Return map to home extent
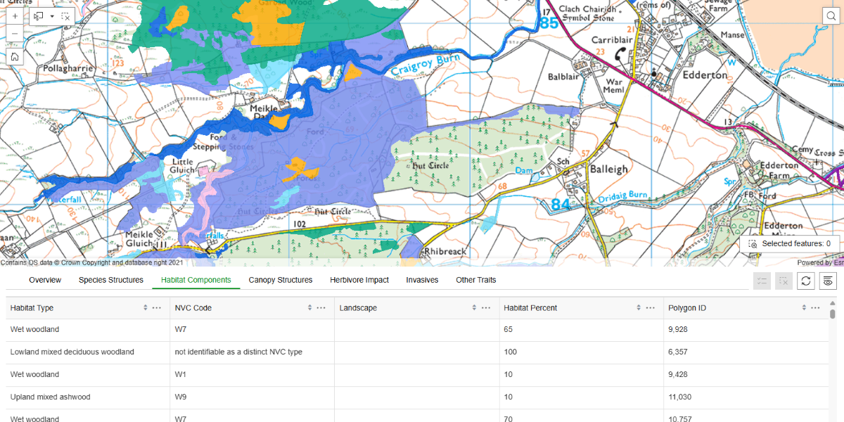This screenshot has width=844, height=422. click(x=15, y=56)
